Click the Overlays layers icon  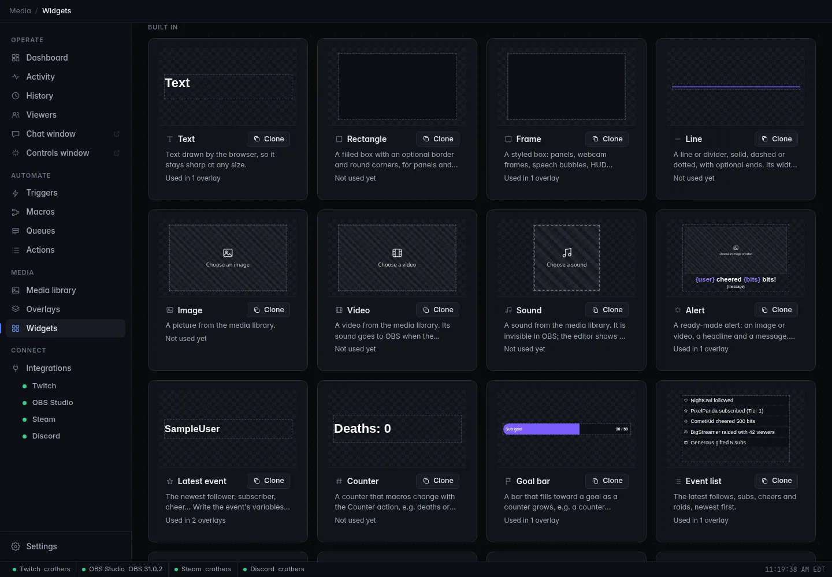pyautogui.click(x=16, y=309)
